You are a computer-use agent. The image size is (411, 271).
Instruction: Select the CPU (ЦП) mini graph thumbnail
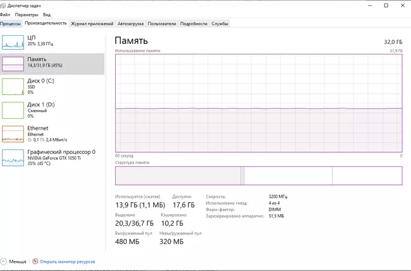[x=13, y=41]
